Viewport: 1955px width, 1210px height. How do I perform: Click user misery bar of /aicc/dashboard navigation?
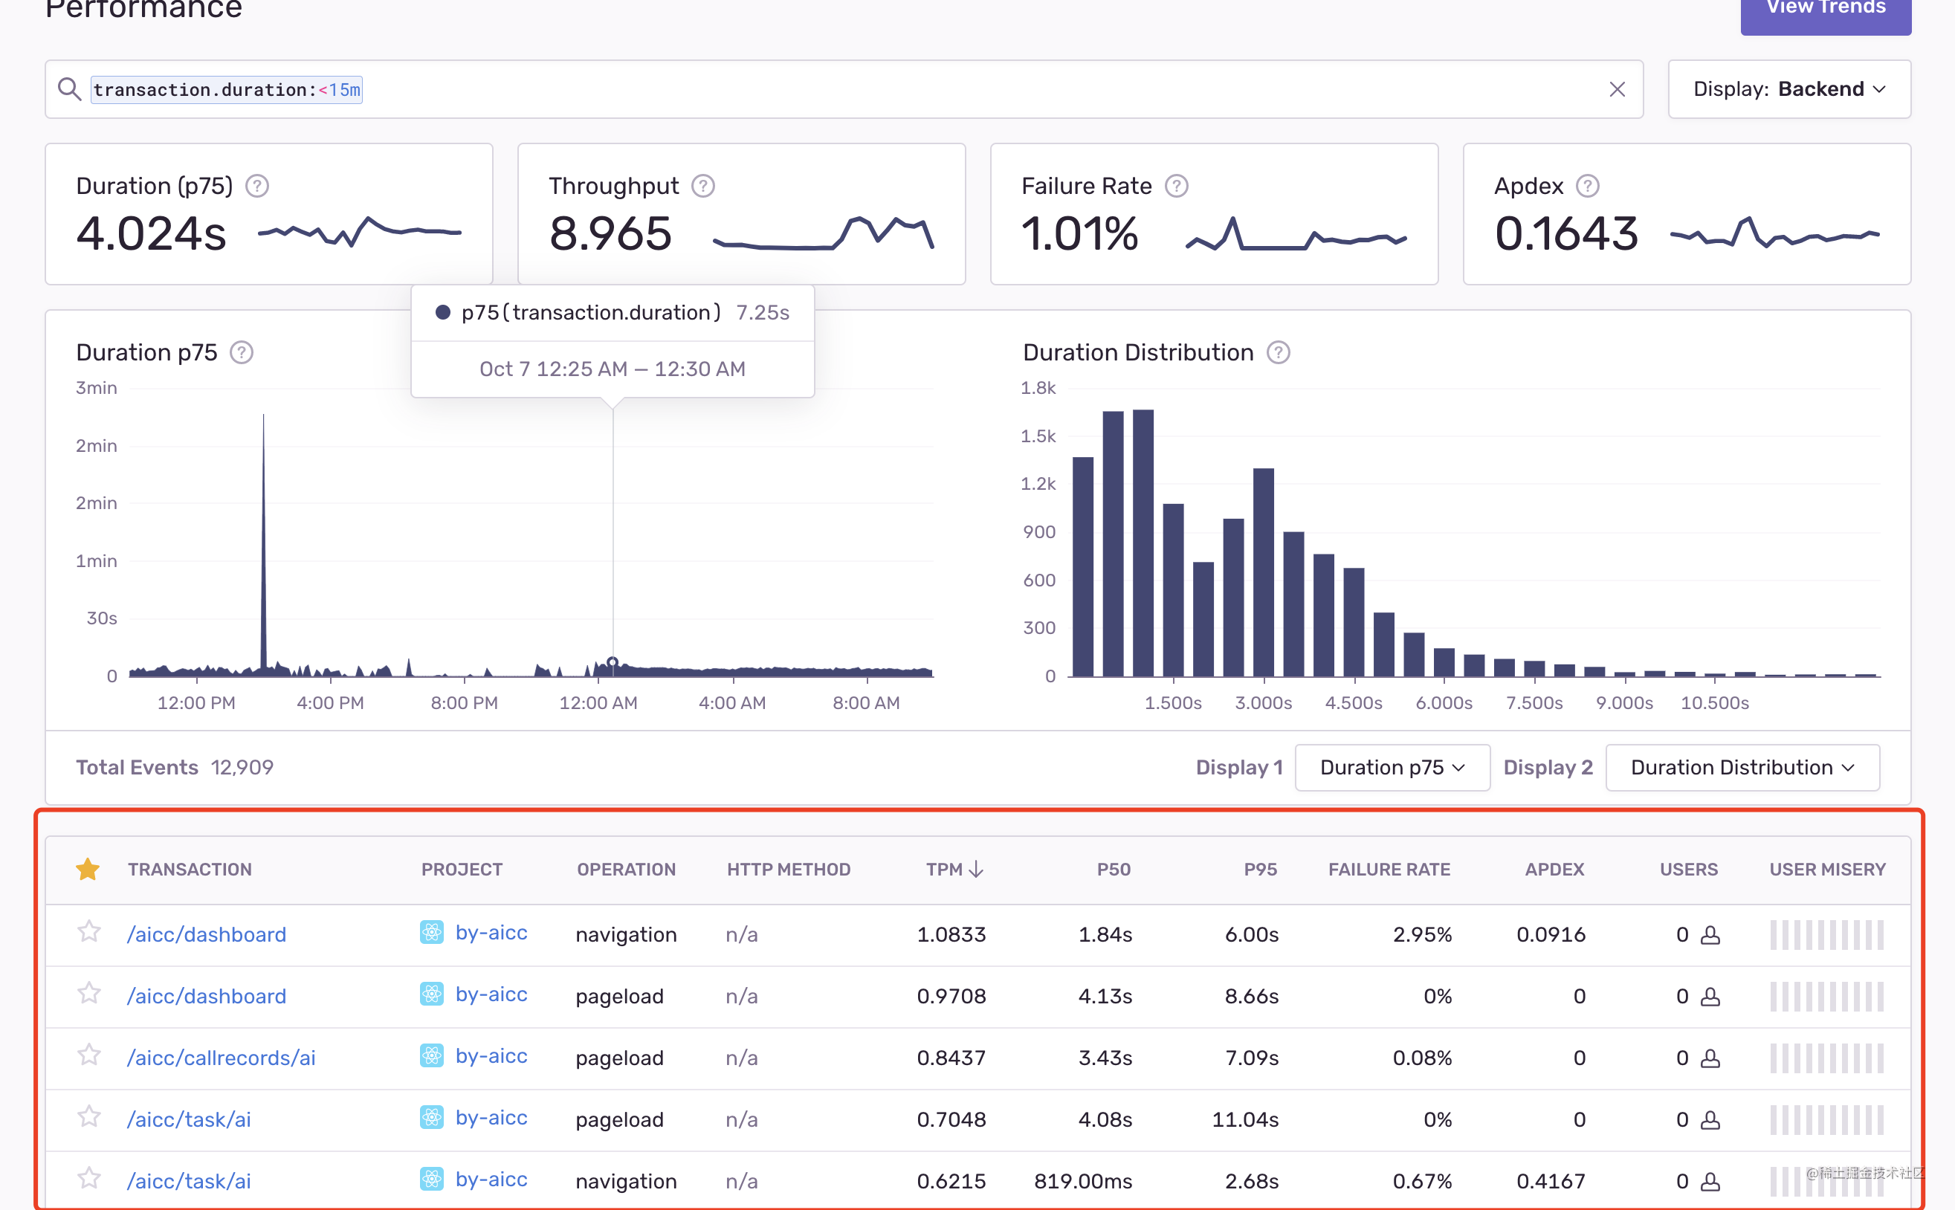[1826, 934]
